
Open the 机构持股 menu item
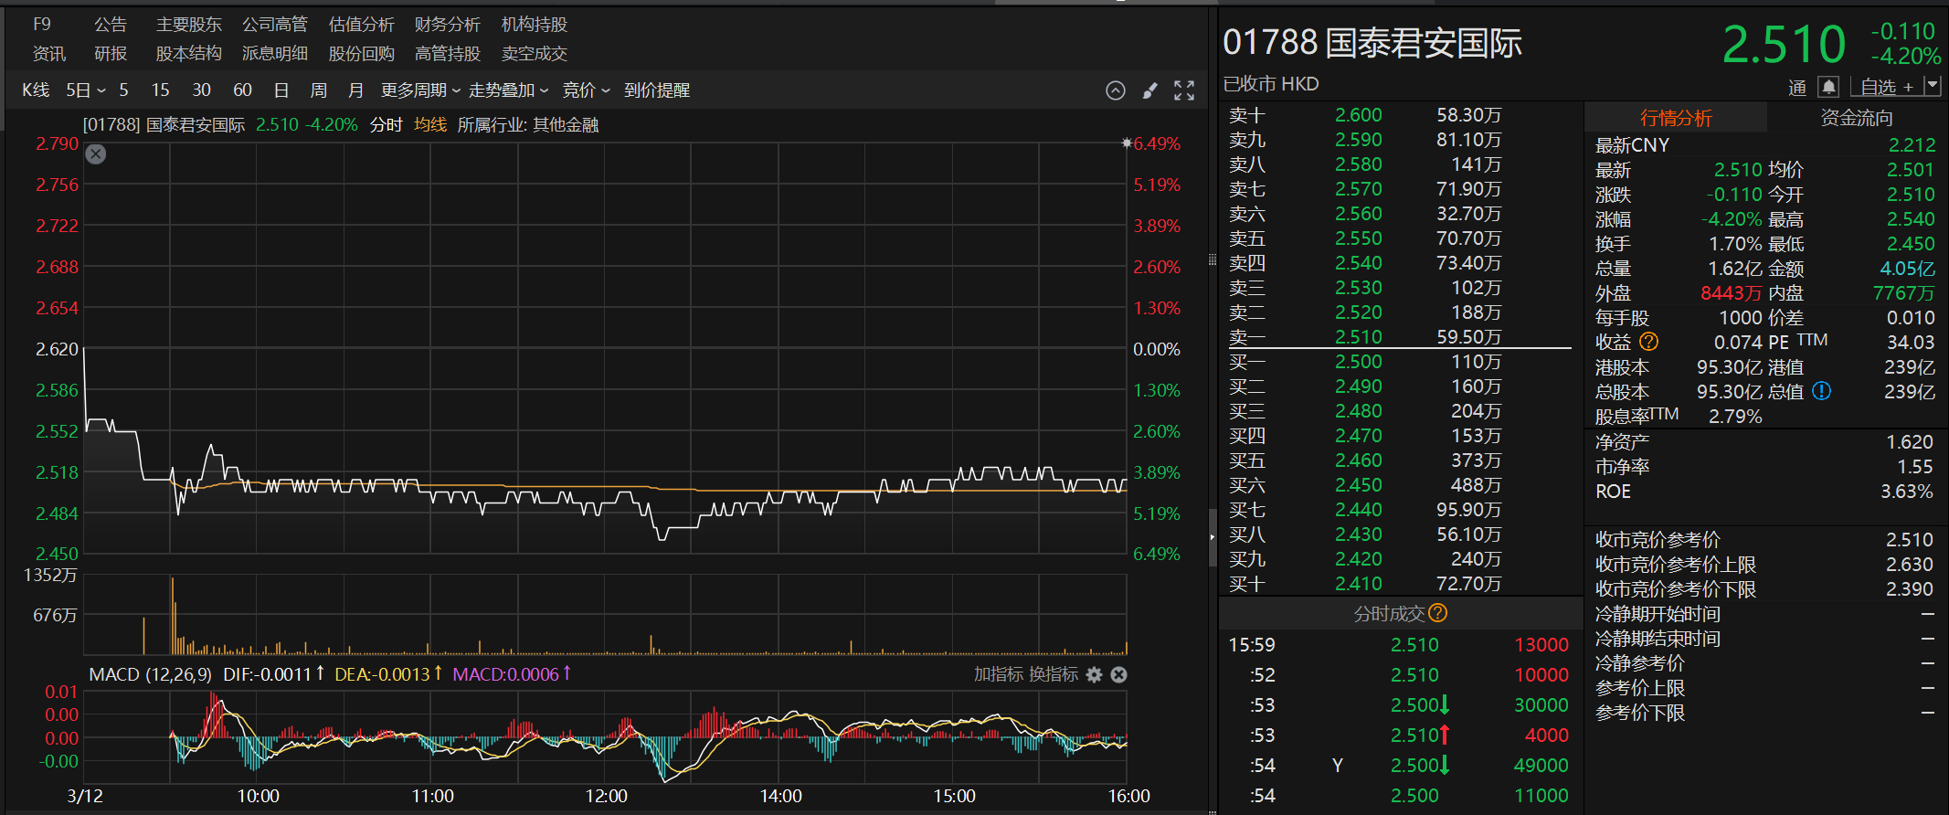click(535, 25)
